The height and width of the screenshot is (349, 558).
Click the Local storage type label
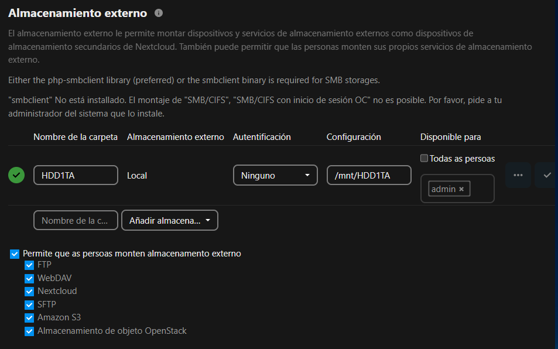pos(137,175)
